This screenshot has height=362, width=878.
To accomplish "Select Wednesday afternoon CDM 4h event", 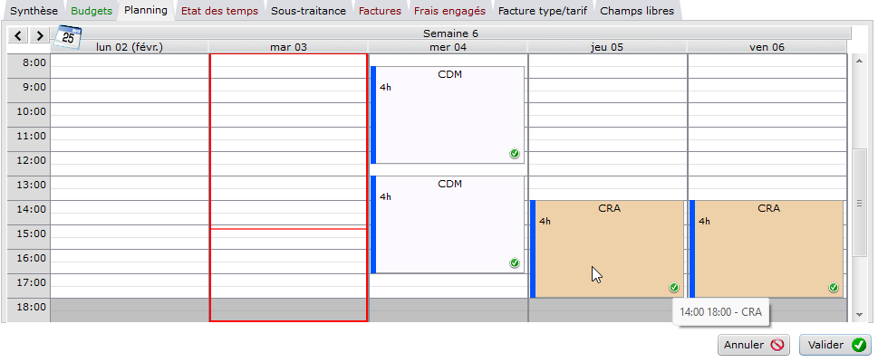I will (448, 225).
